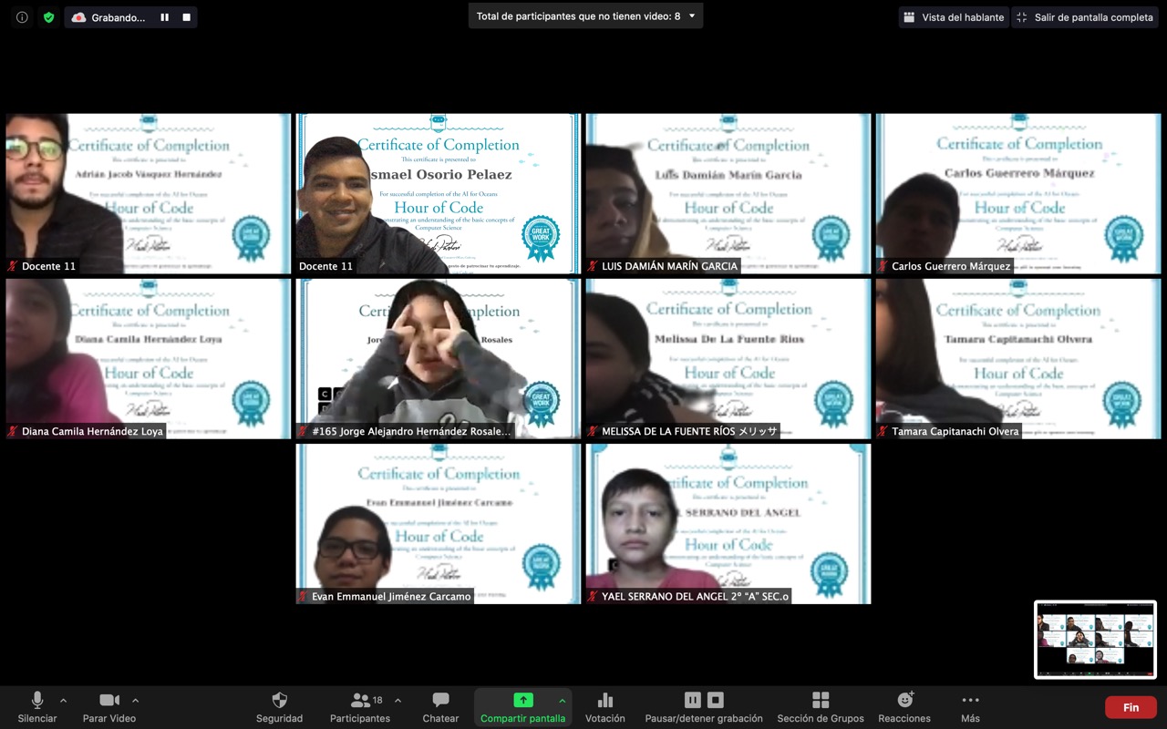Pause recording in bottom toolbar

(x=693, y=700)
